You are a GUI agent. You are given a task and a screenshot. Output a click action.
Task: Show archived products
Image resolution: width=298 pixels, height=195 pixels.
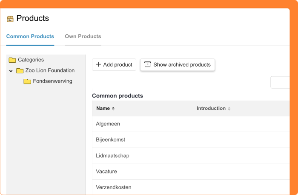(178, 64)
